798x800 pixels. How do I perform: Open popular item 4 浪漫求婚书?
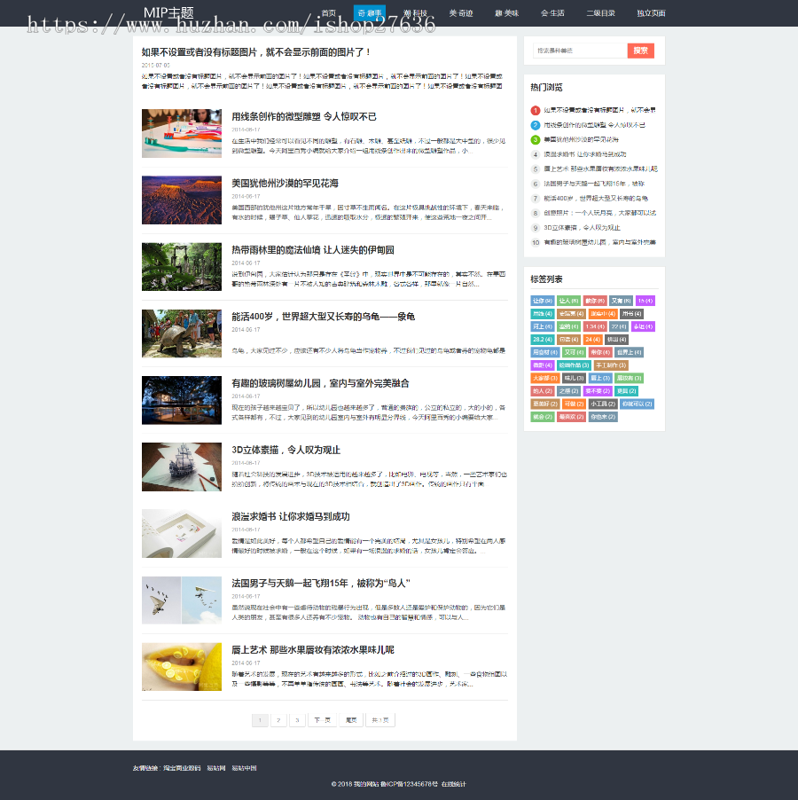click(585, 154)
